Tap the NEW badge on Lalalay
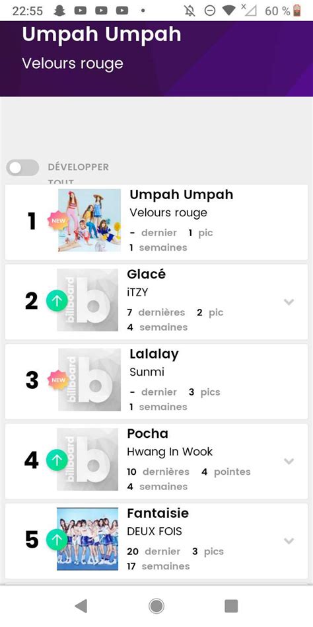Viewport: 313px width, 627px height. coord(58,380)
